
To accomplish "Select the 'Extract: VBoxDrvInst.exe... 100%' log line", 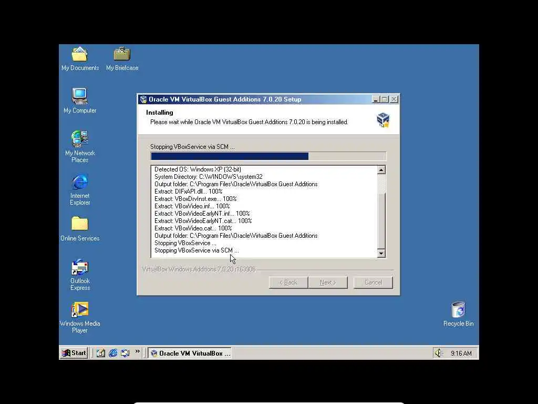I will (195, 199).
